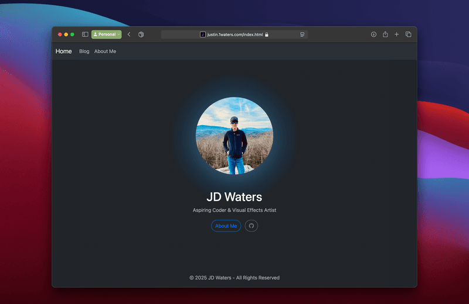Open the Share icon in Safari toolbar
Image resolution: width=469 pixels, height=304 pixels.
[385, 34]
